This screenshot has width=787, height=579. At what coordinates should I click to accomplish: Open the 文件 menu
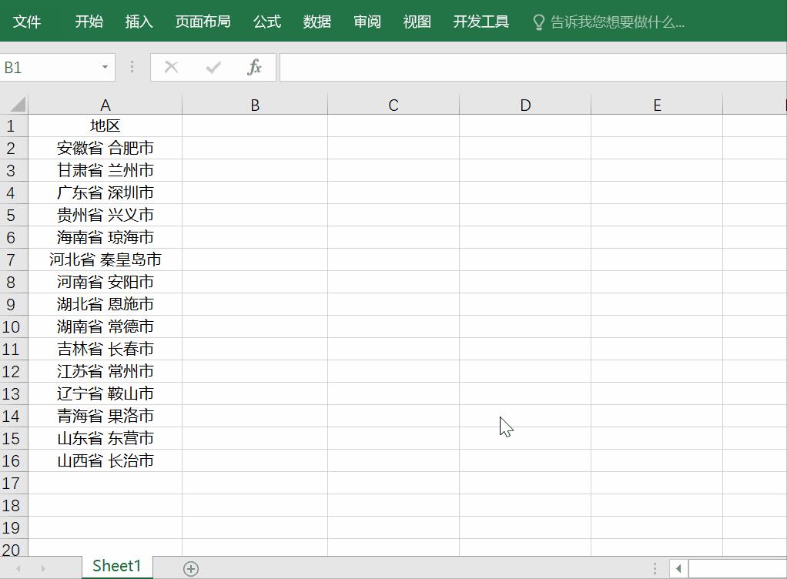pos(28,22)
